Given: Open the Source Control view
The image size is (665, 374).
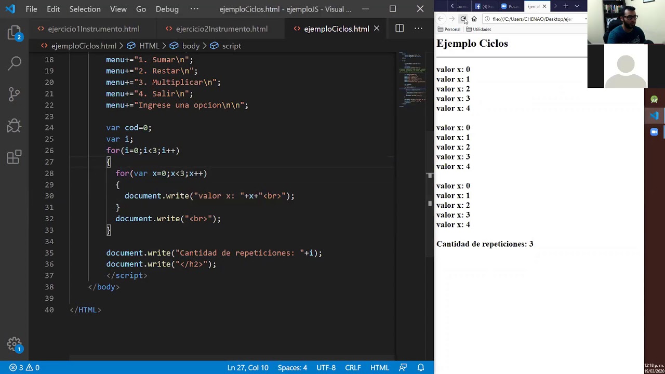Looking at the screenshot, I should click(15, 94).
